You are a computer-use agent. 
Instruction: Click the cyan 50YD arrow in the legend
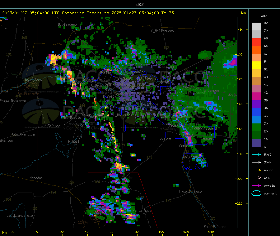click(256, 154)
